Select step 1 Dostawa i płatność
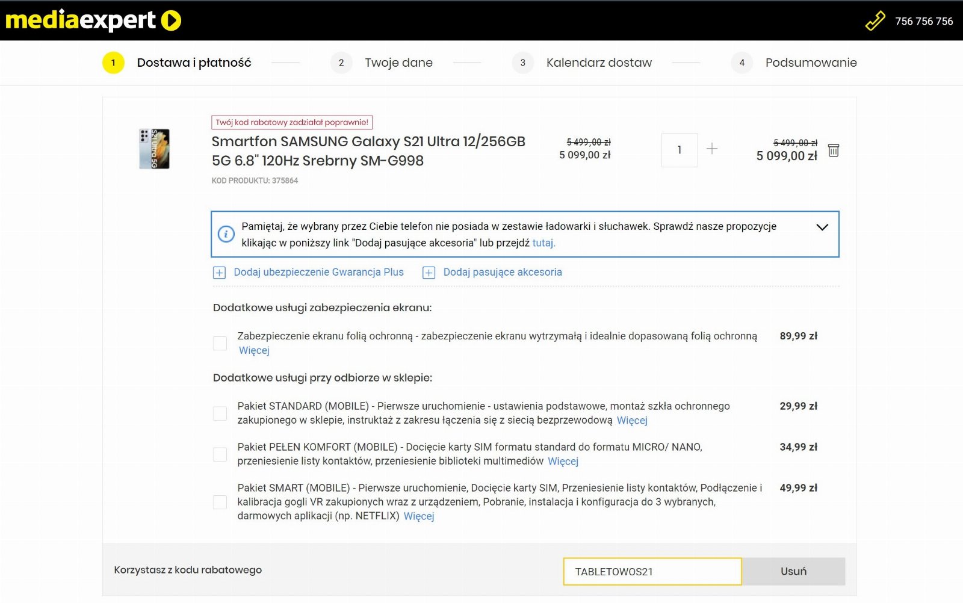 click(177, 63)
